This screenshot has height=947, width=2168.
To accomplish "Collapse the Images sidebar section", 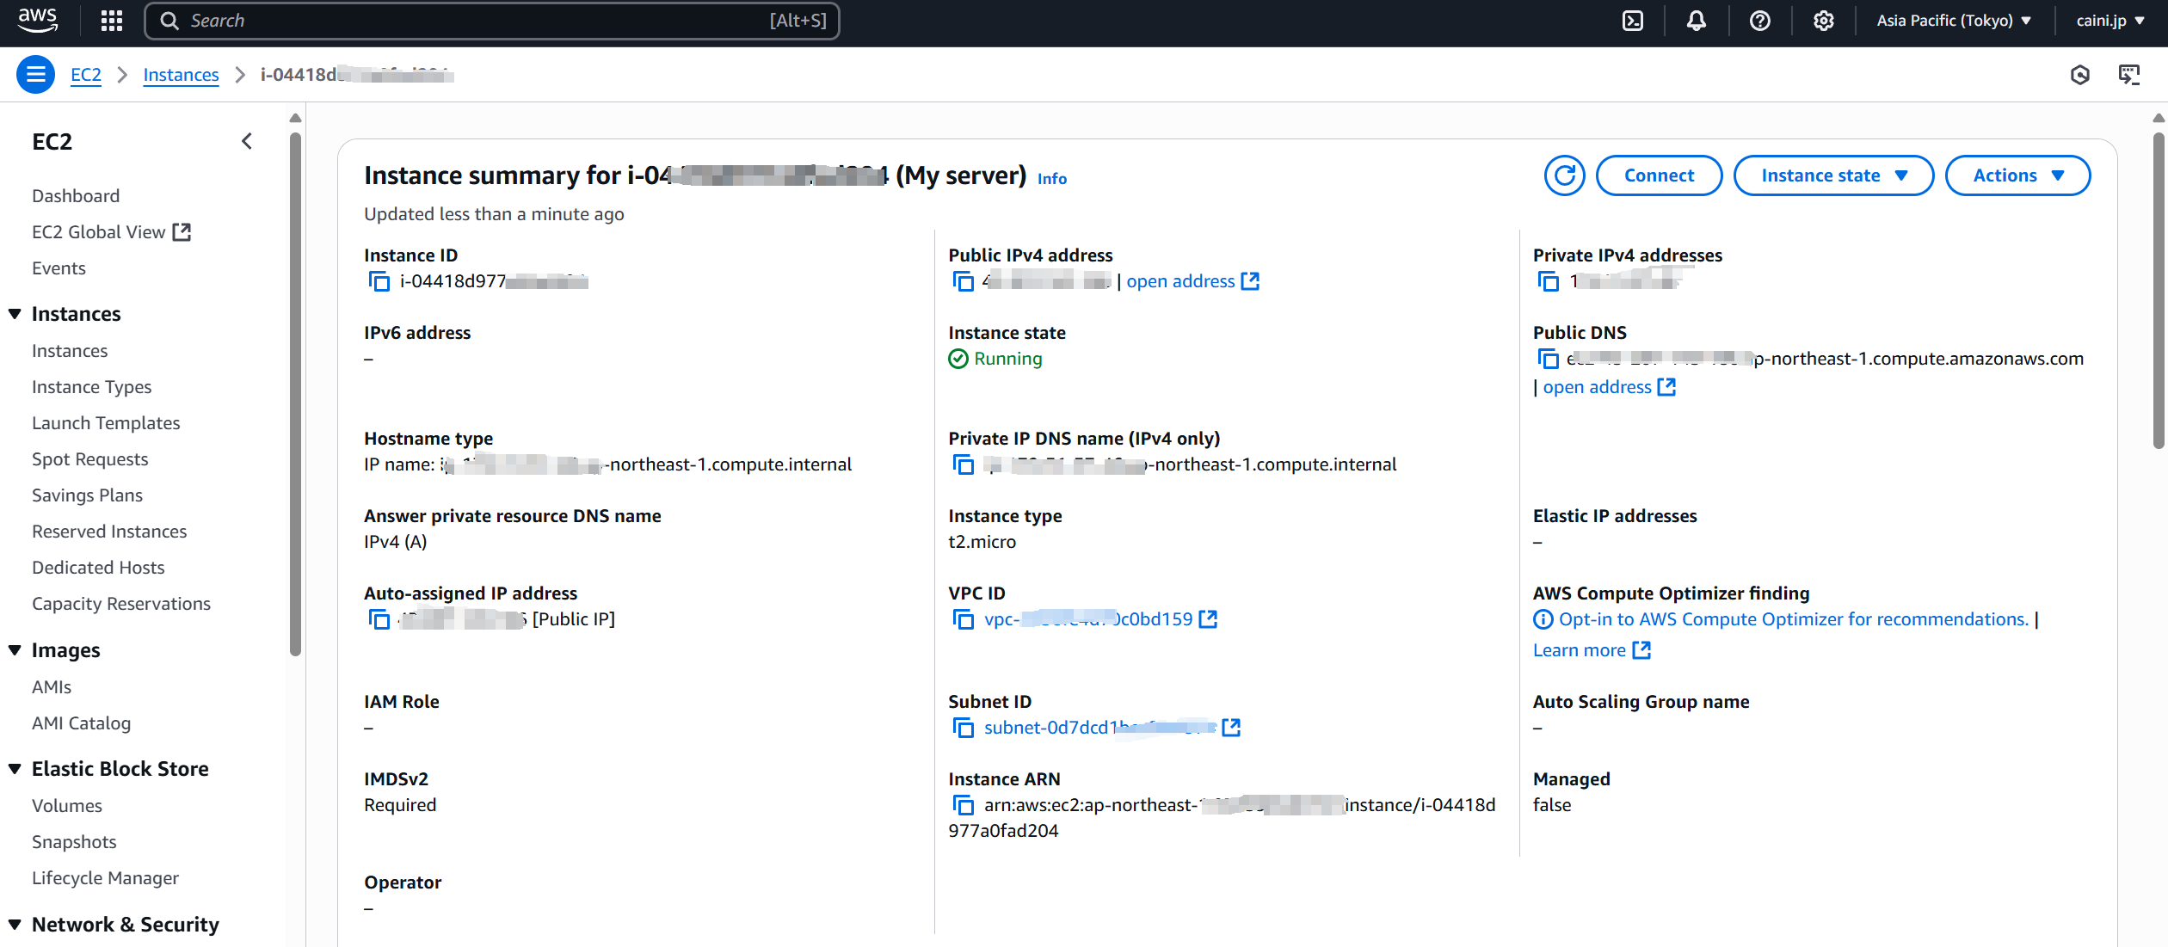I will (x=15, y=650).
